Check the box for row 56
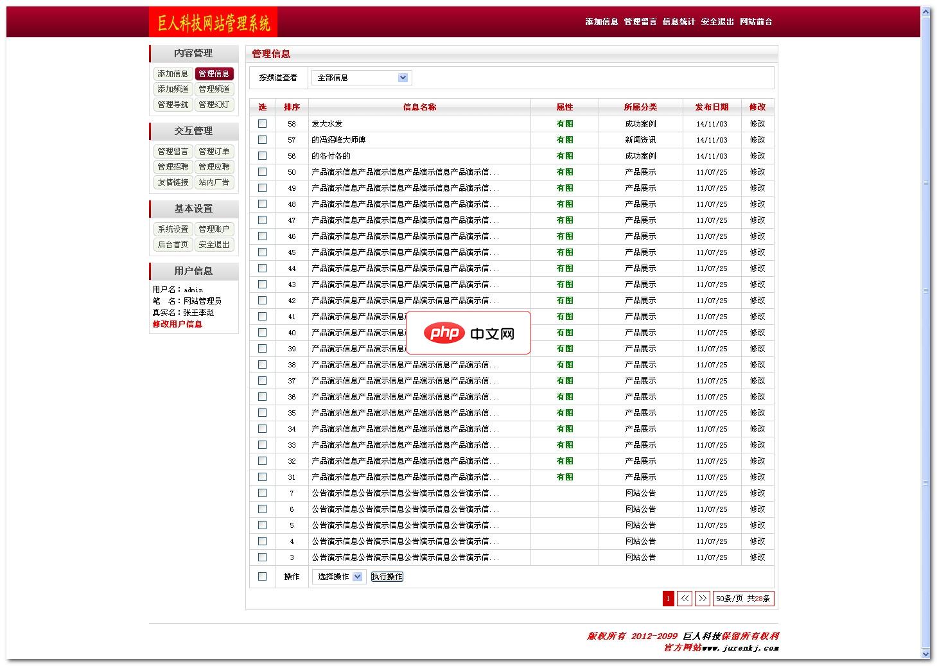The height and width of the screenshot is (666, 937). 262,155
